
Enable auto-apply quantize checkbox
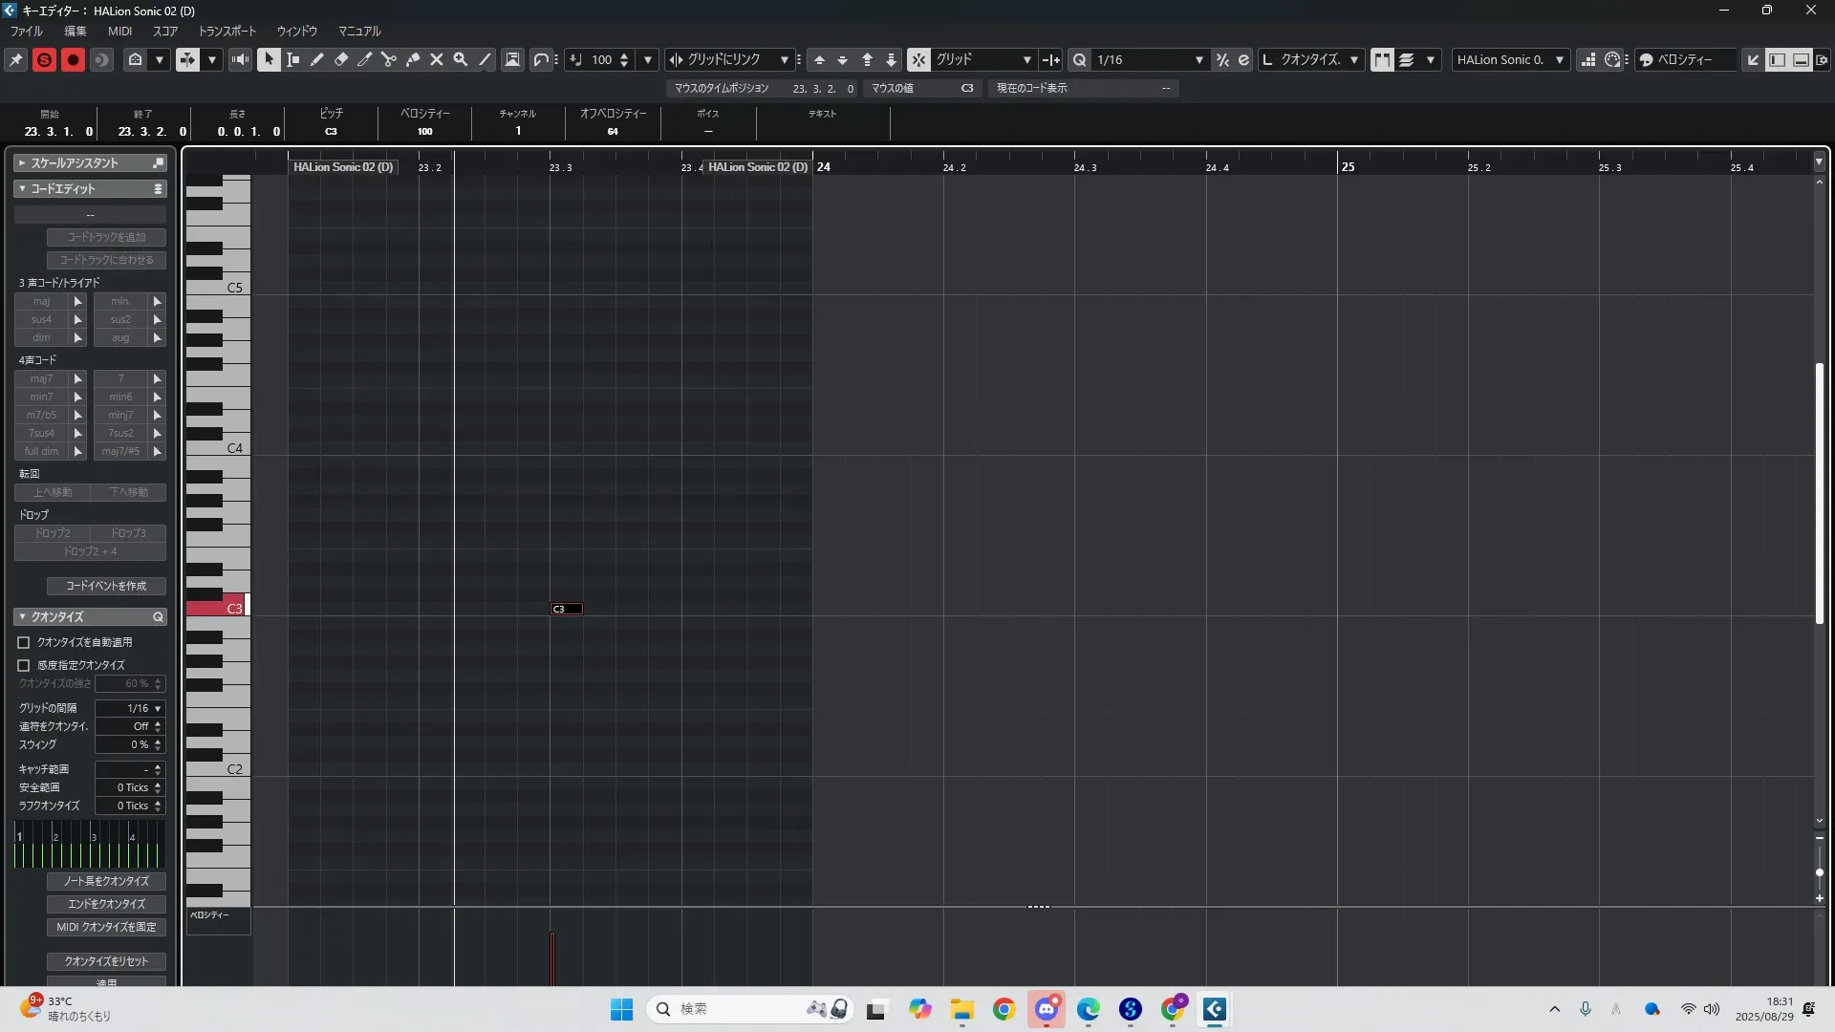click(x=24, y=642)
